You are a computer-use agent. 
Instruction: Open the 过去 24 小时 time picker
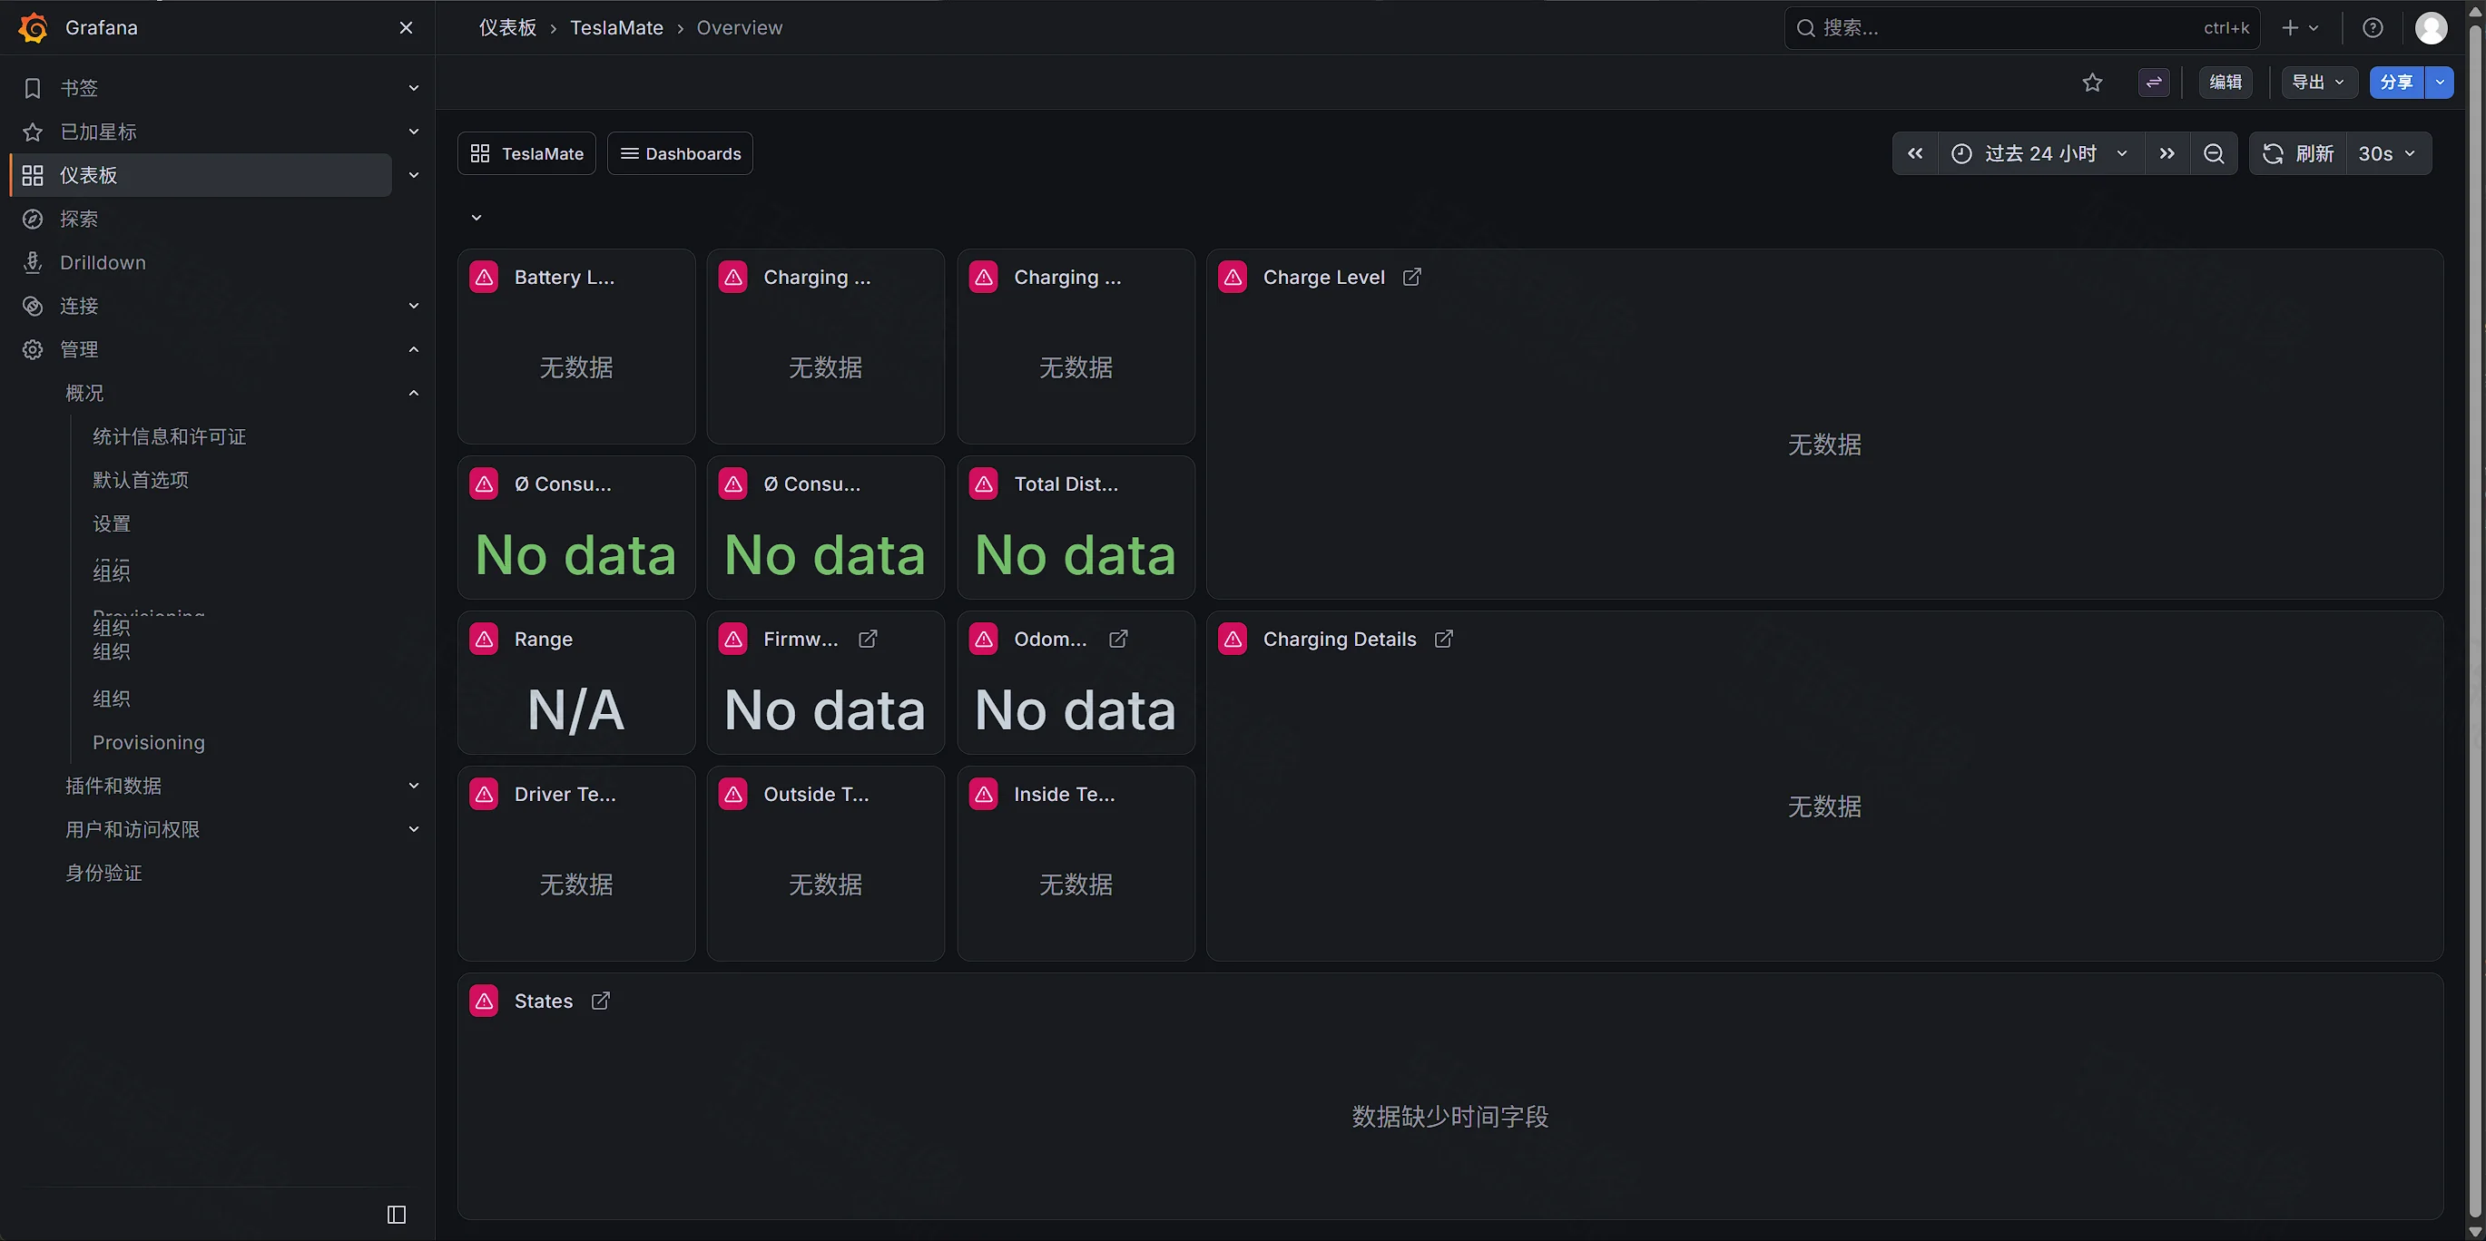tap(2041, 154)
